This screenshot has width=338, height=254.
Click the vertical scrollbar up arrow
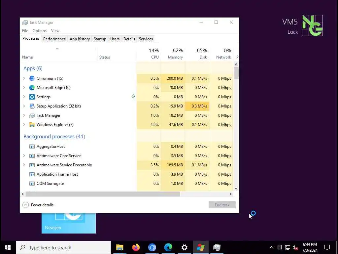click(236, 64)
